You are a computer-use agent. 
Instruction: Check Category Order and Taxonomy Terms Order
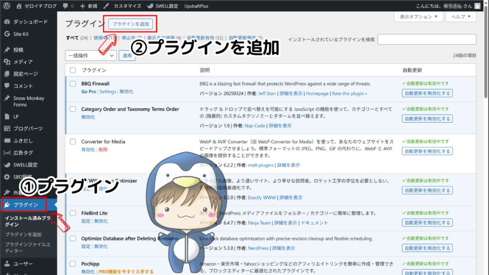tap(73, 109)
